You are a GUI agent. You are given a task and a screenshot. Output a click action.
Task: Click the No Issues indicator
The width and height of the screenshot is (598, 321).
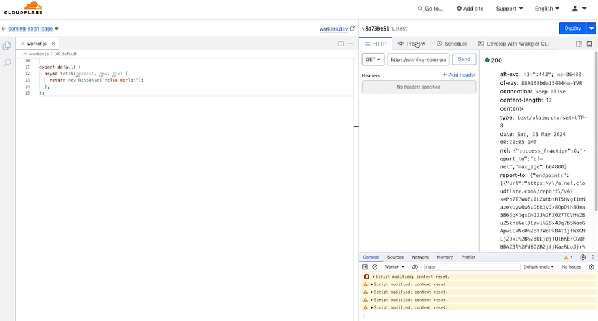point(571,267)
